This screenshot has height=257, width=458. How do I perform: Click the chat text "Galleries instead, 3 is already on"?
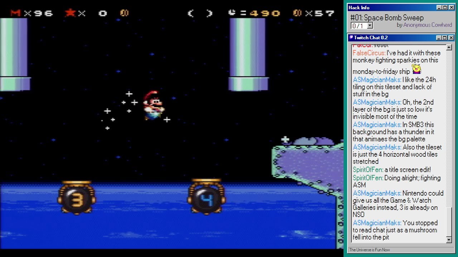click(x=395, y=207)
